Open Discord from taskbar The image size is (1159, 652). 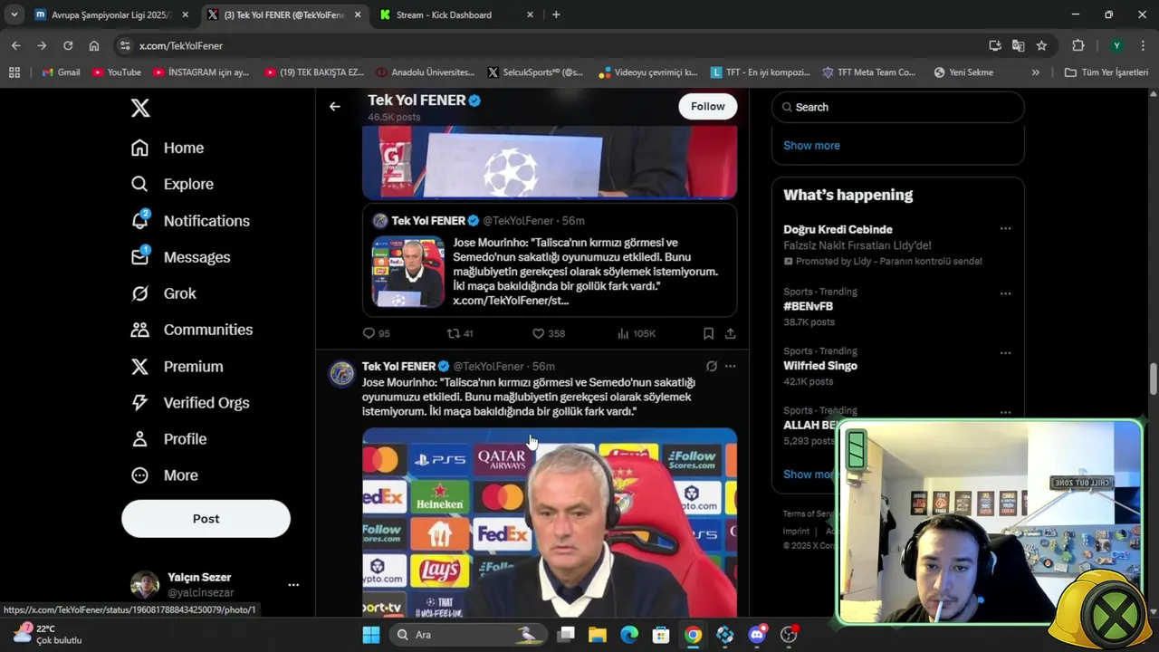click(757, 635)
